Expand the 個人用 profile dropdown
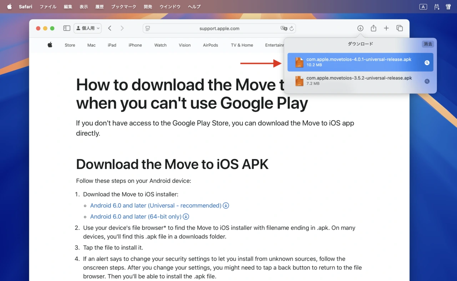457x281 pixels. [x=87, y=28]
